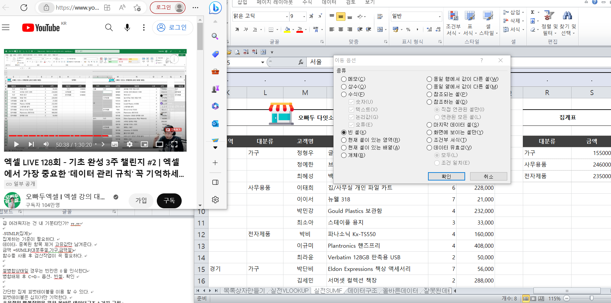The width and height of the screenshot is (611, 303).
Task: Open YouTube hamburger guide menu
Action: click(x=6, y=27)
